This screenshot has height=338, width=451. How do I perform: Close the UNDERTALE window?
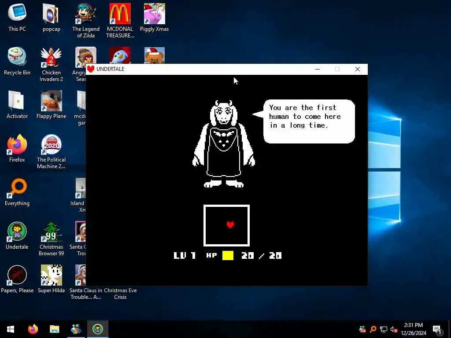[x=358, y=69]
